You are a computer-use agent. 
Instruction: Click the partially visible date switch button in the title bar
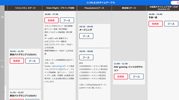point(175,2)
